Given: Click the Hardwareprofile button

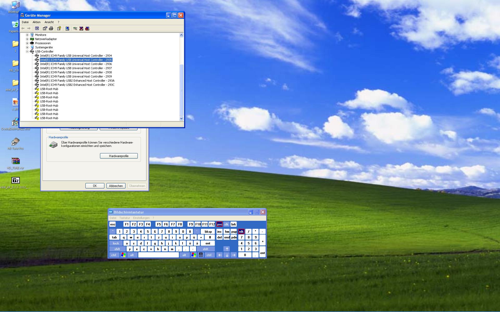Looking at the screenshot, I should 119,156.
